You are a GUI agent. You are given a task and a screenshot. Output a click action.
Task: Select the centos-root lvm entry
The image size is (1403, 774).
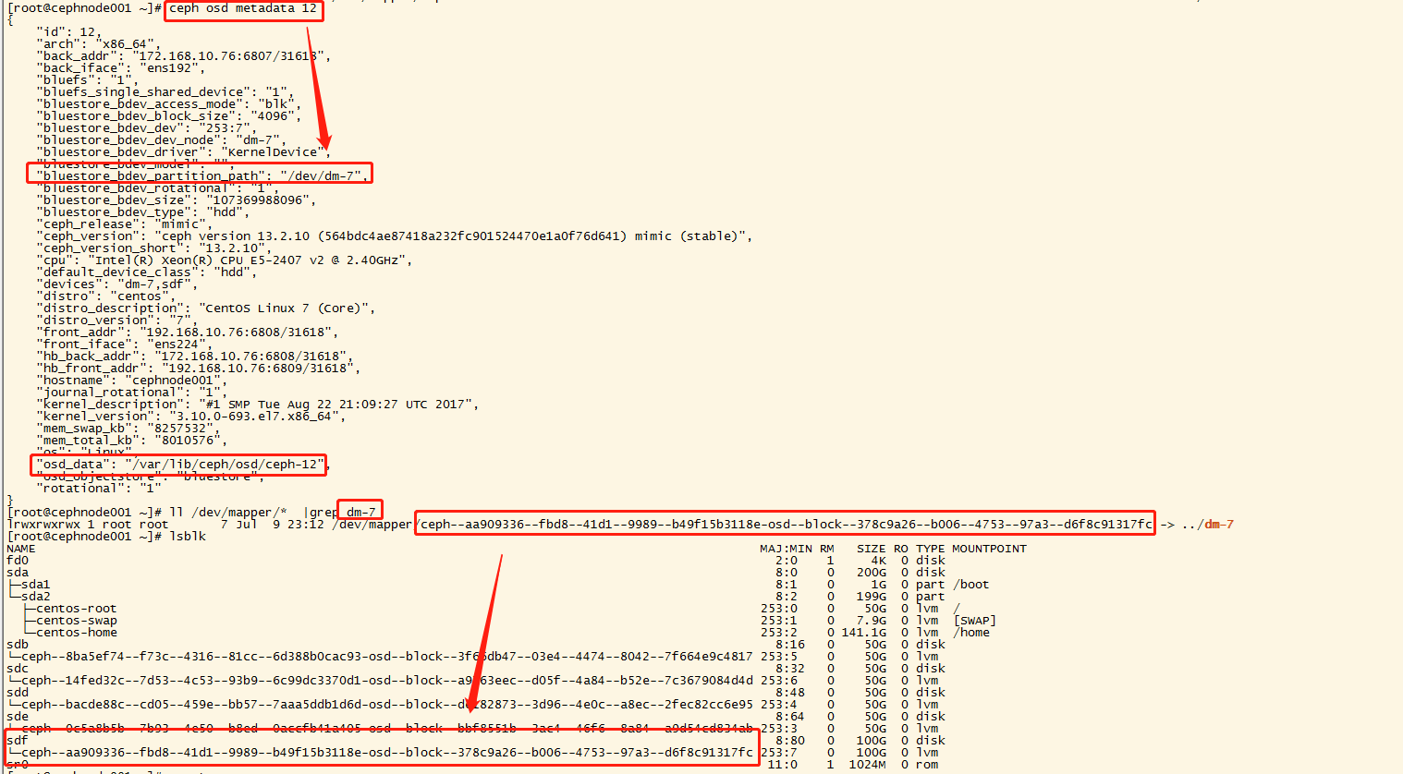(77, 609)
